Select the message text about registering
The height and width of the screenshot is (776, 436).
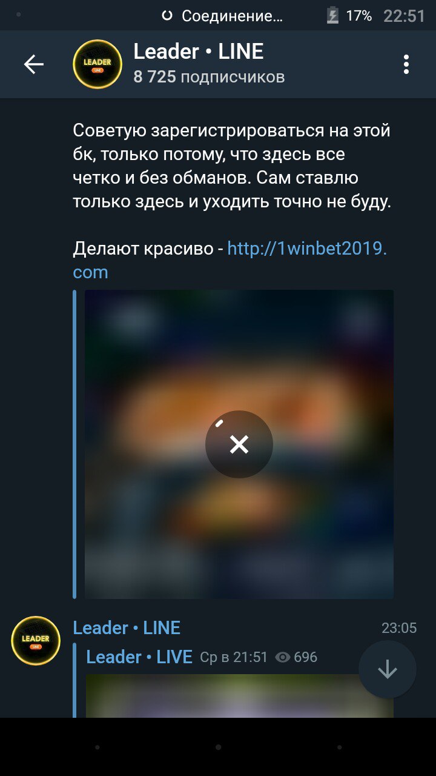click(x=232, y=166)
